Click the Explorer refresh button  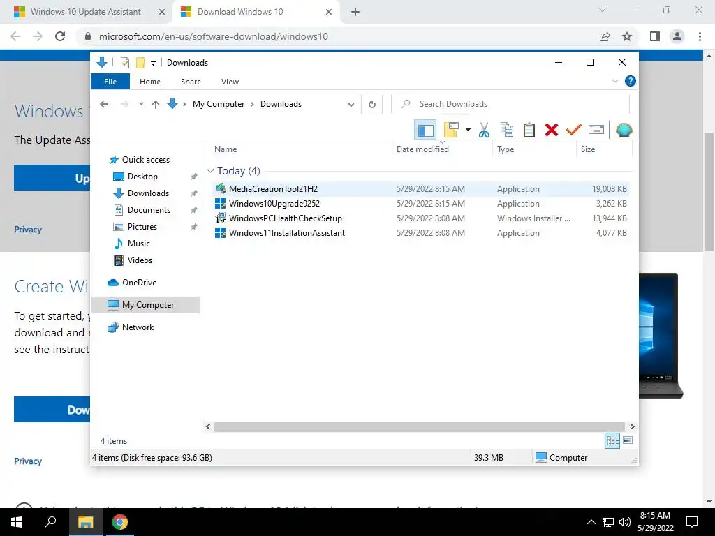coord(372,105)
